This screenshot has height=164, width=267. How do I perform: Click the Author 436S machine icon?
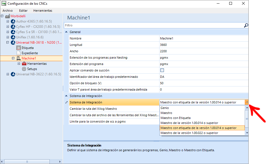point(13,21)
